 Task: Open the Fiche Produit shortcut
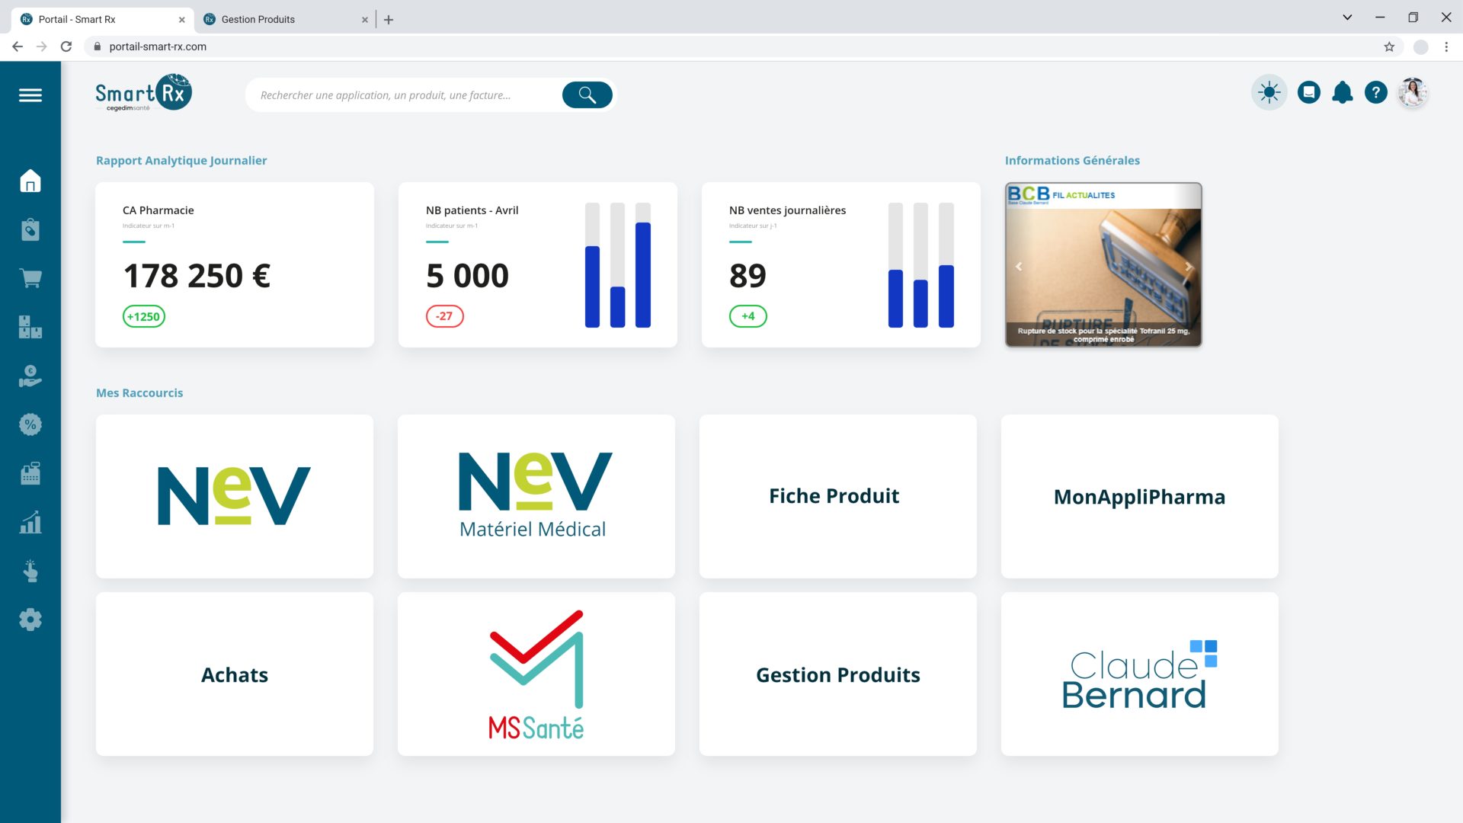pos(838,496)
